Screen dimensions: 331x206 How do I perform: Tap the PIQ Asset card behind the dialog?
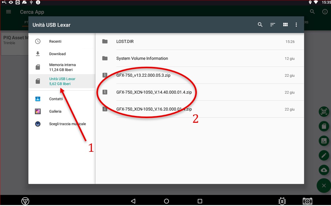14,44
